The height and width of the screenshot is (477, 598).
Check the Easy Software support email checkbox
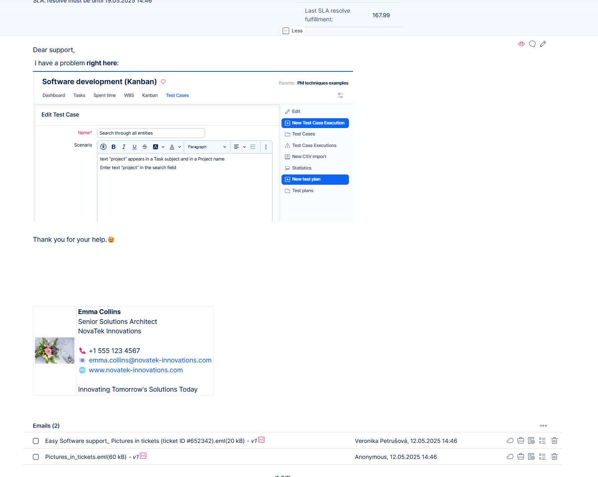[36, 441]
